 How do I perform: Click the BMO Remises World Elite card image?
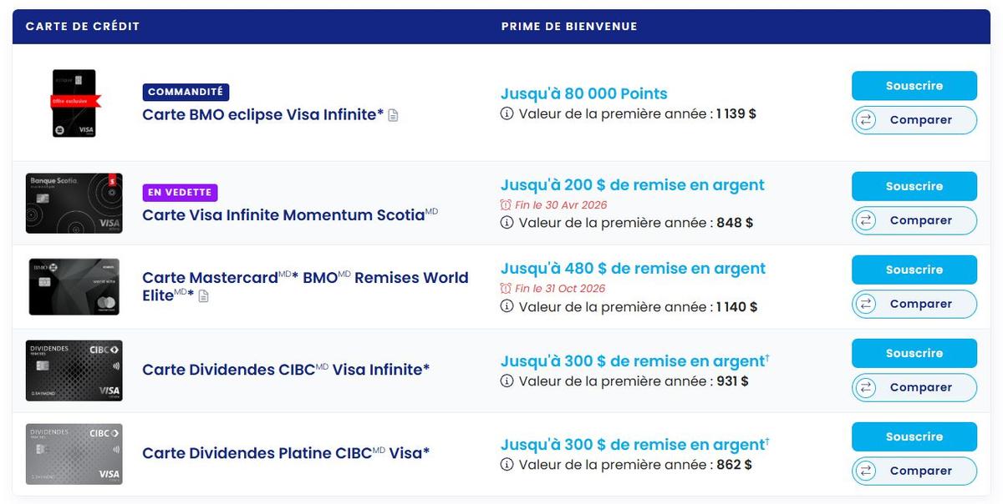point(74,286)
